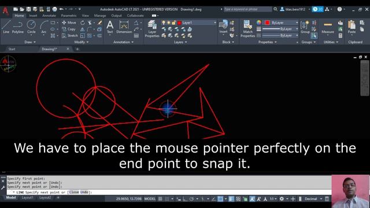The width and height of the screenshot is (370, 208).
Task: Click the keyword search input field
Action: (247, 9)
